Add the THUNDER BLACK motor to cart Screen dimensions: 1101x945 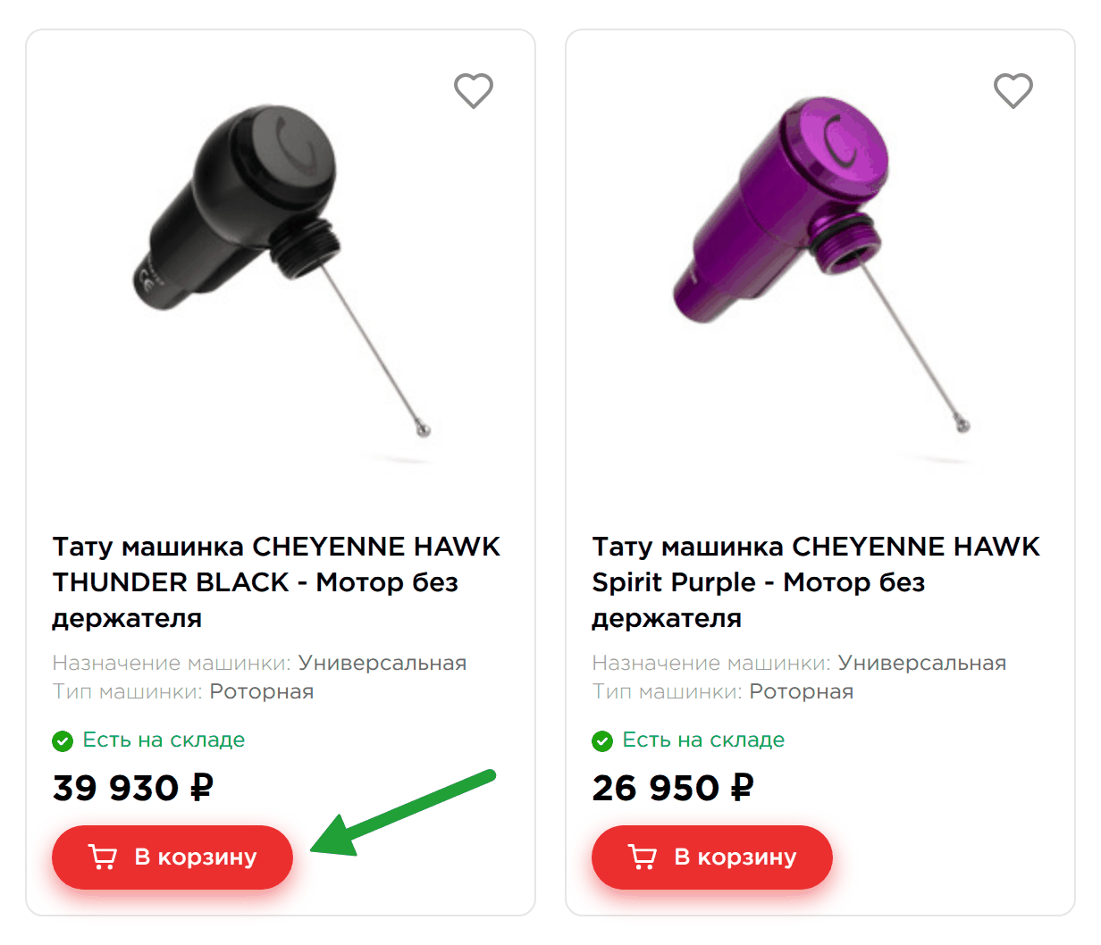[x=172, y=857]
